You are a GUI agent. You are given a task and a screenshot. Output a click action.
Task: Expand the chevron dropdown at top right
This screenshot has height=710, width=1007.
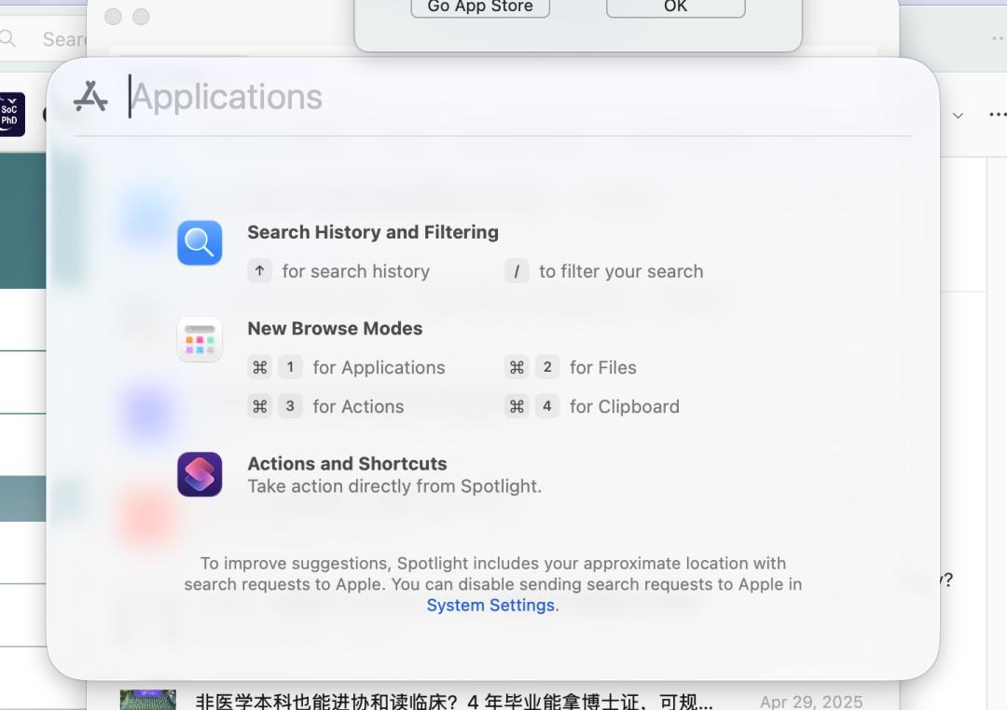pos(958,116)
